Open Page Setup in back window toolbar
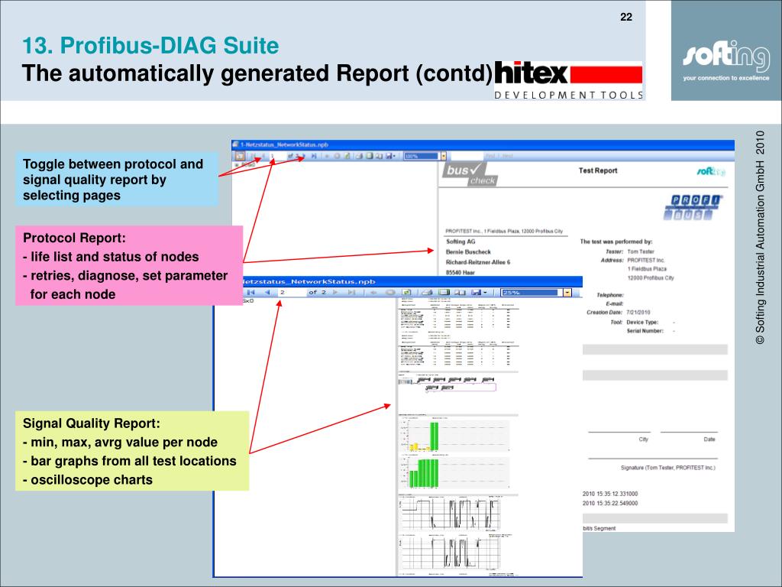 379,156
